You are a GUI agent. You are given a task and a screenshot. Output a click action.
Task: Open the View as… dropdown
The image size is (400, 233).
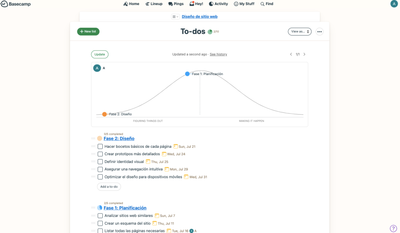300,32
